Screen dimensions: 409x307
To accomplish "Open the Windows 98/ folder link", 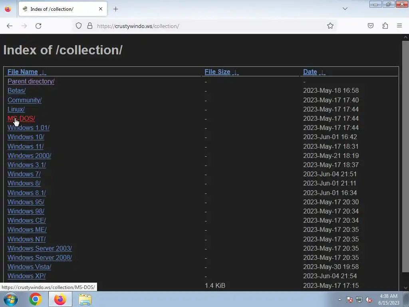I will (x=26, y=211).
